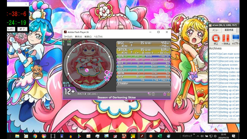Image resolution: width=247 pixels, height=139 pixels.
Task: Open [HOWTO]Resizing the recording link
Action: coord(224,68)
